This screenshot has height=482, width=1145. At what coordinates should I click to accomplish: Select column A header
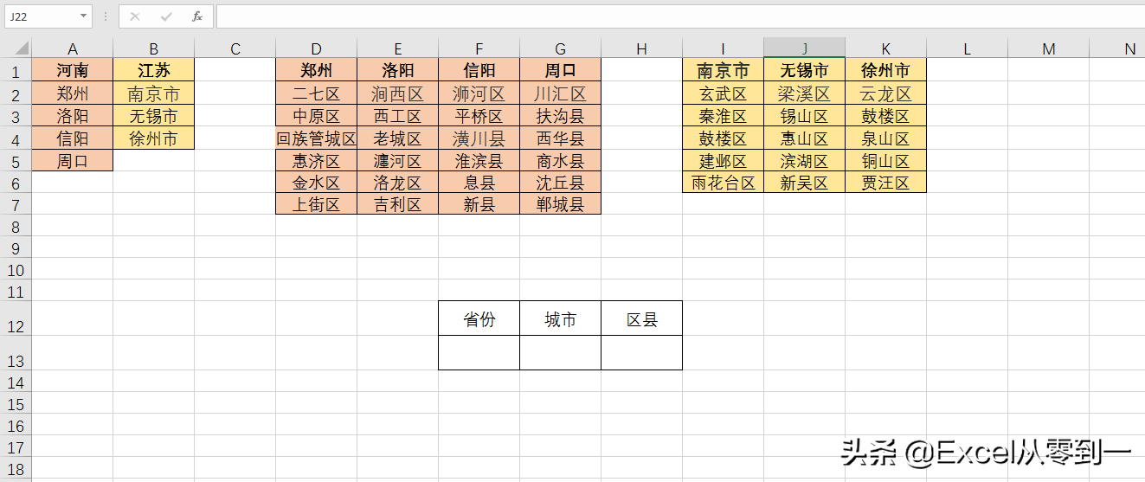[x=73, y=48]
